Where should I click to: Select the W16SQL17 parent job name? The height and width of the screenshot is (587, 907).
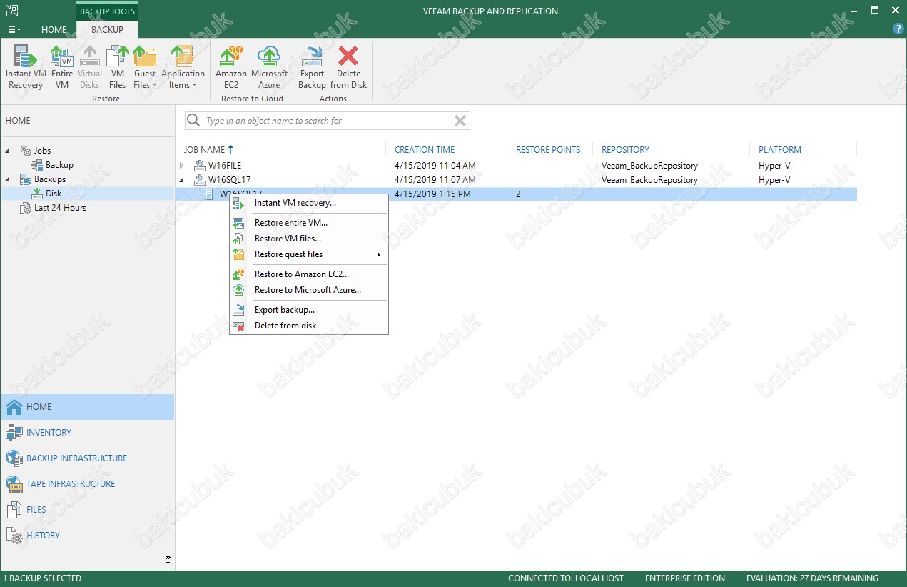(x=230, y=180)
